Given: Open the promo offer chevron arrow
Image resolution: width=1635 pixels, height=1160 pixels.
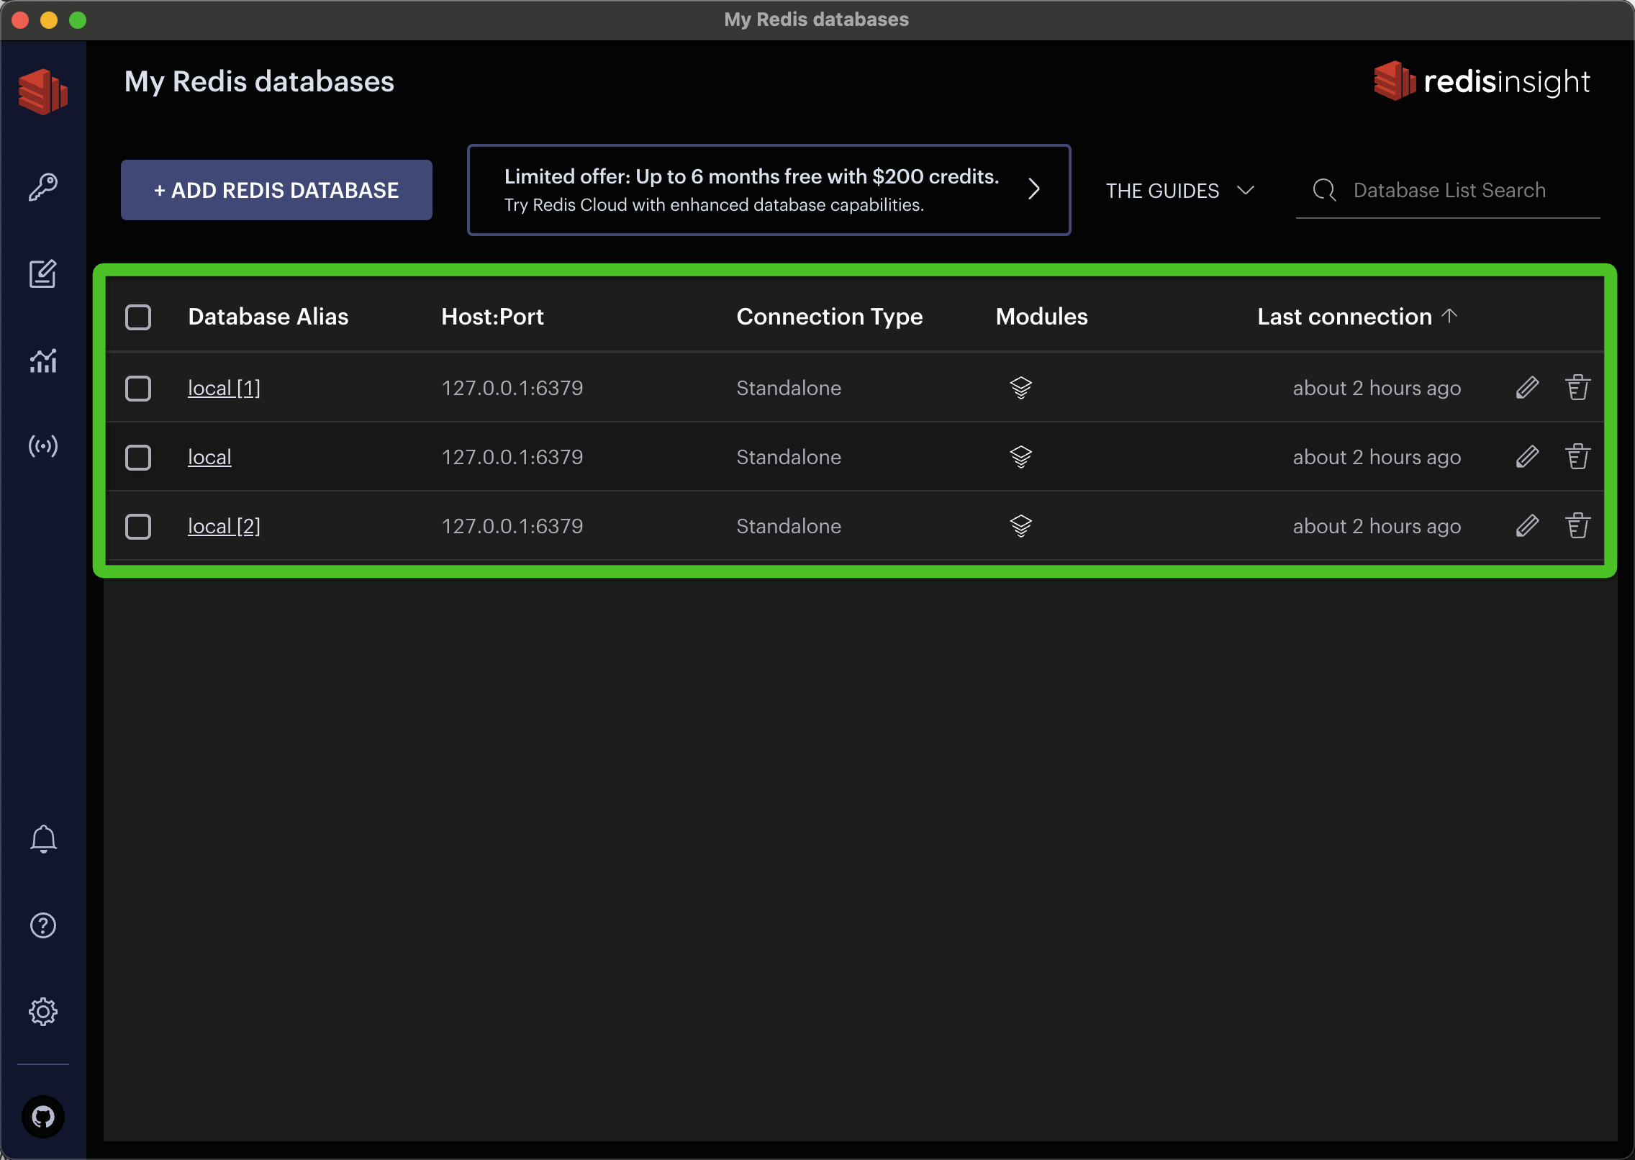Looking at the screenshot, I should pos(1034,189).
